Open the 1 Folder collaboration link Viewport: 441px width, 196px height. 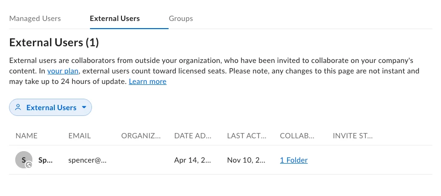click(x=294, y=160)
